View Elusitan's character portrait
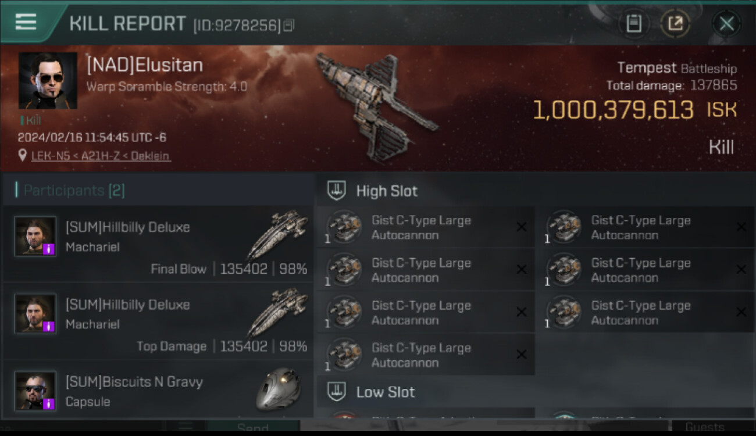 48,81
